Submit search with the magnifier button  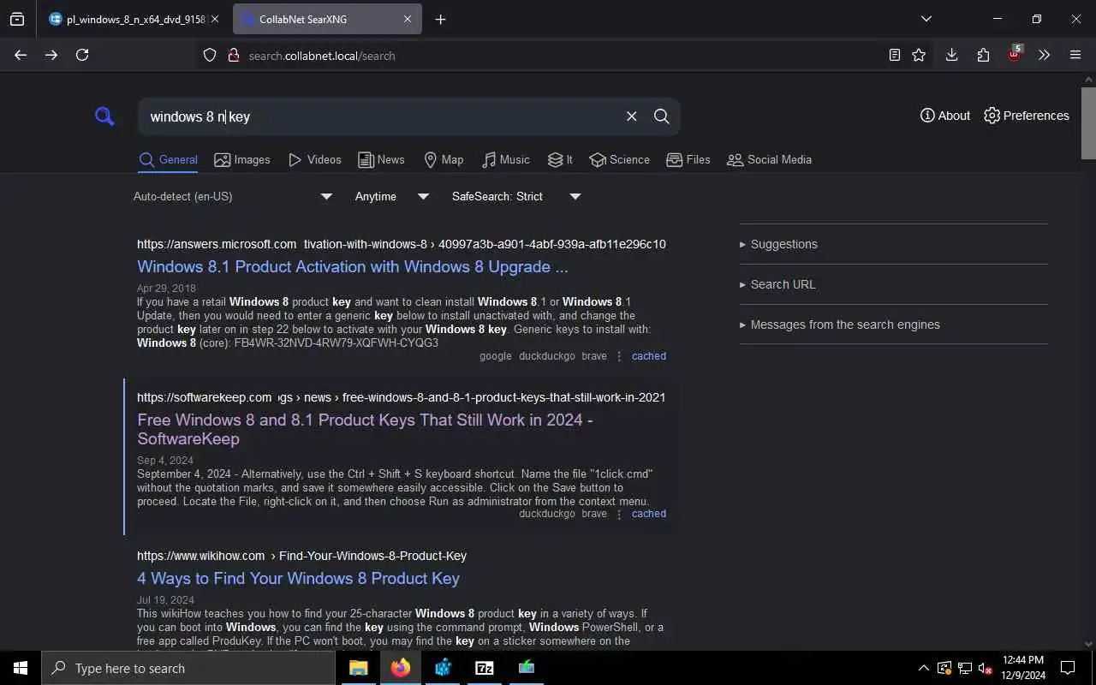[662, 116]
